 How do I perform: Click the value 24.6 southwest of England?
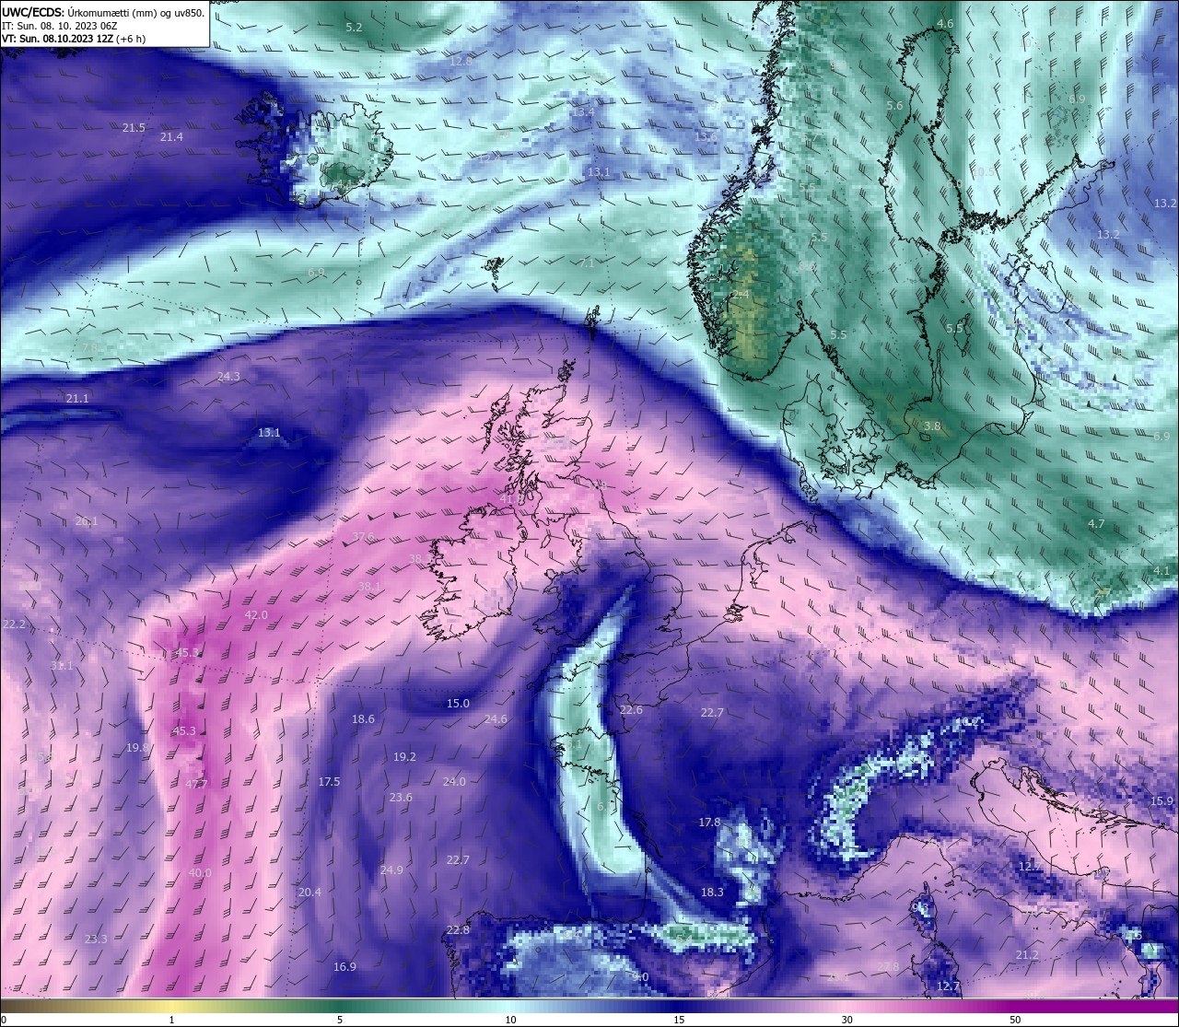496,718
